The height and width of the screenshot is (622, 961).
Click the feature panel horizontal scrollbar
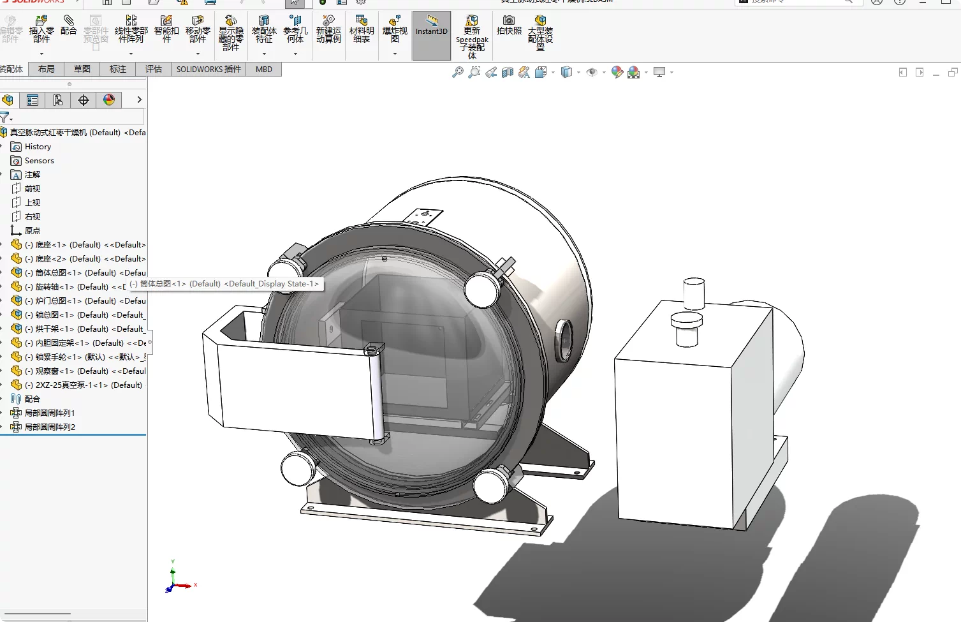pos(38,614)
